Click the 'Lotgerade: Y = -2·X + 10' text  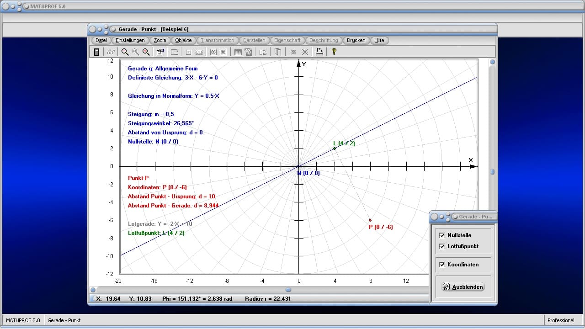pyautogui.click(x=160, y=224)
